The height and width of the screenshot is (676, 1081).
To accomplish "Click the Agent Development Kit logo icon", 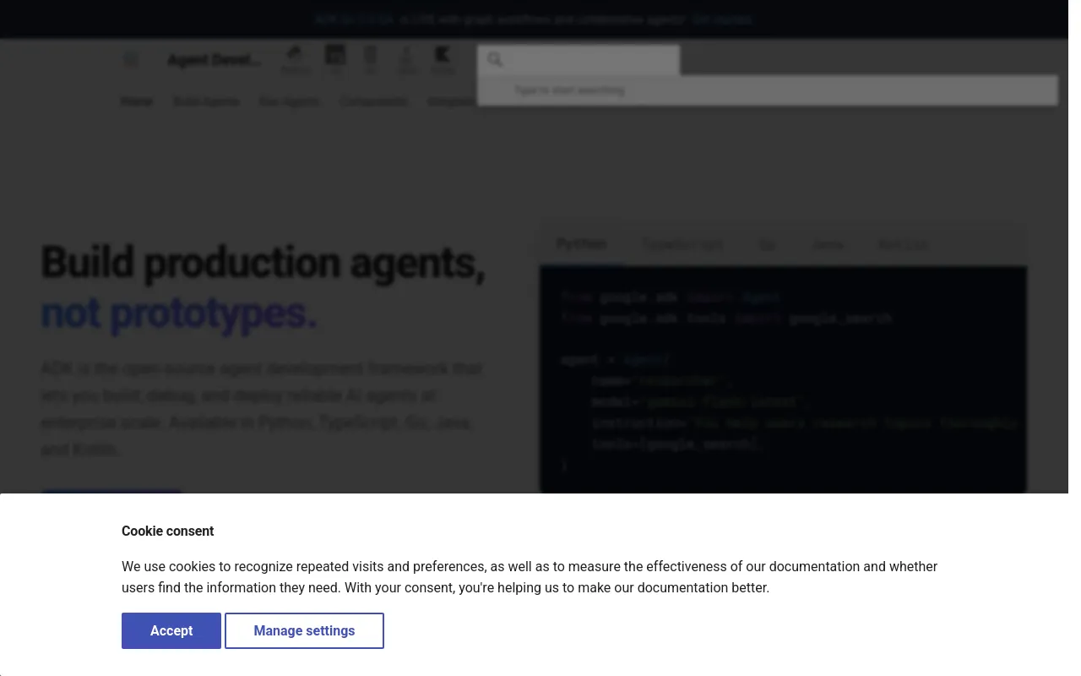I will (x=130, y=60).
